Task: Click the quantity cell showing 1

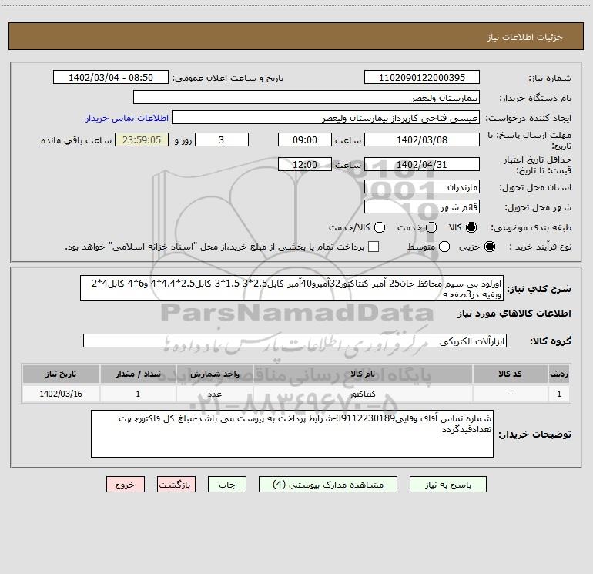Action: [x=138, y=394]
